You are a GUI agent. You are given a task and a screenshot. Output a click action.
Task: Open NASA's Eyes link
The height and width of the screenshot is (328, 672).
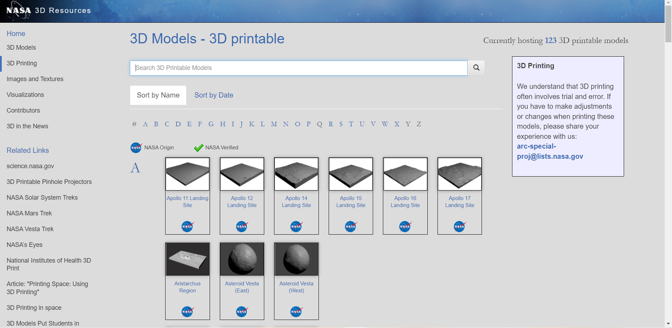24,245
